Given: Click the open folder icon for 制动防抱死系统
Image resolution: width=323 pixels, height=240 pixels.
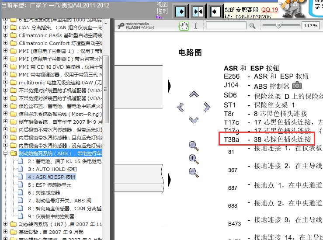Looking at the screenshot, I should tap(13, 153).
